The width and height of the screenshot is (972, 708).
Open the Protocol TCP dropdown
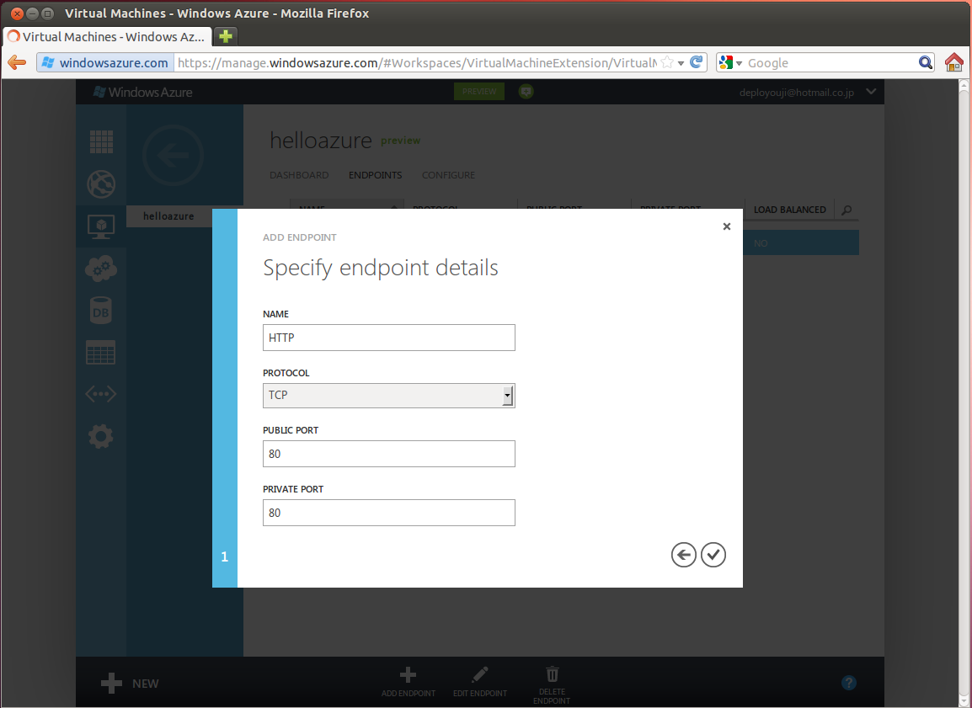388,395
